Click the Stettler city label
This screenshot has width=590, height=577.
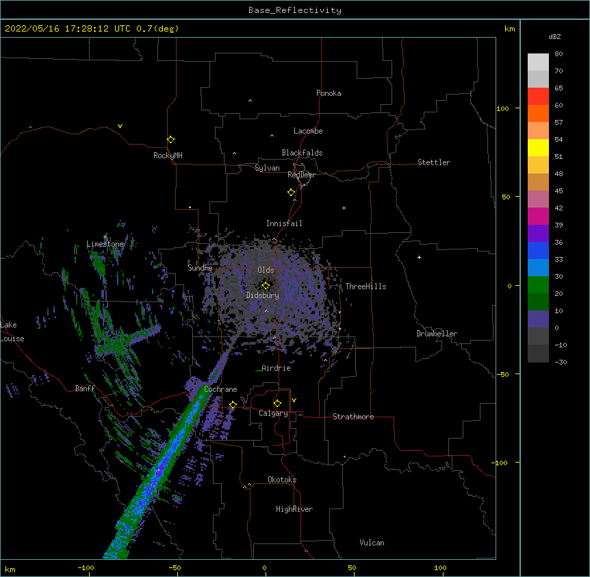pyautogui.click(x=434, y=162)
